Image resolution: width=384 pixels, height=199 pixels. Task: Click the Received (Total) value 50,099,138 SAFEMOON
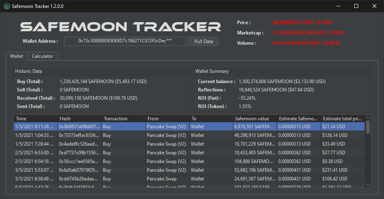(x=99, y=98)
